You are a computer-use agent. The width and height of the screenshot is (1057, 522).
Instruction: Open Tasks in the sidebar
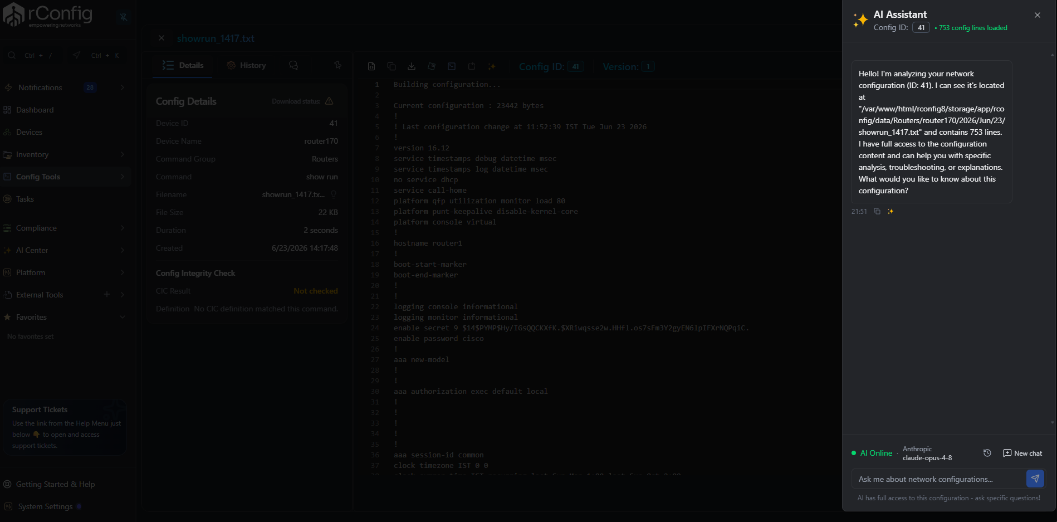point(25,199)
